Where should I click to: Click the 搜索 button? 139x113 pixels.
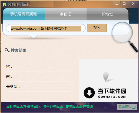click(x=97, y=28)
